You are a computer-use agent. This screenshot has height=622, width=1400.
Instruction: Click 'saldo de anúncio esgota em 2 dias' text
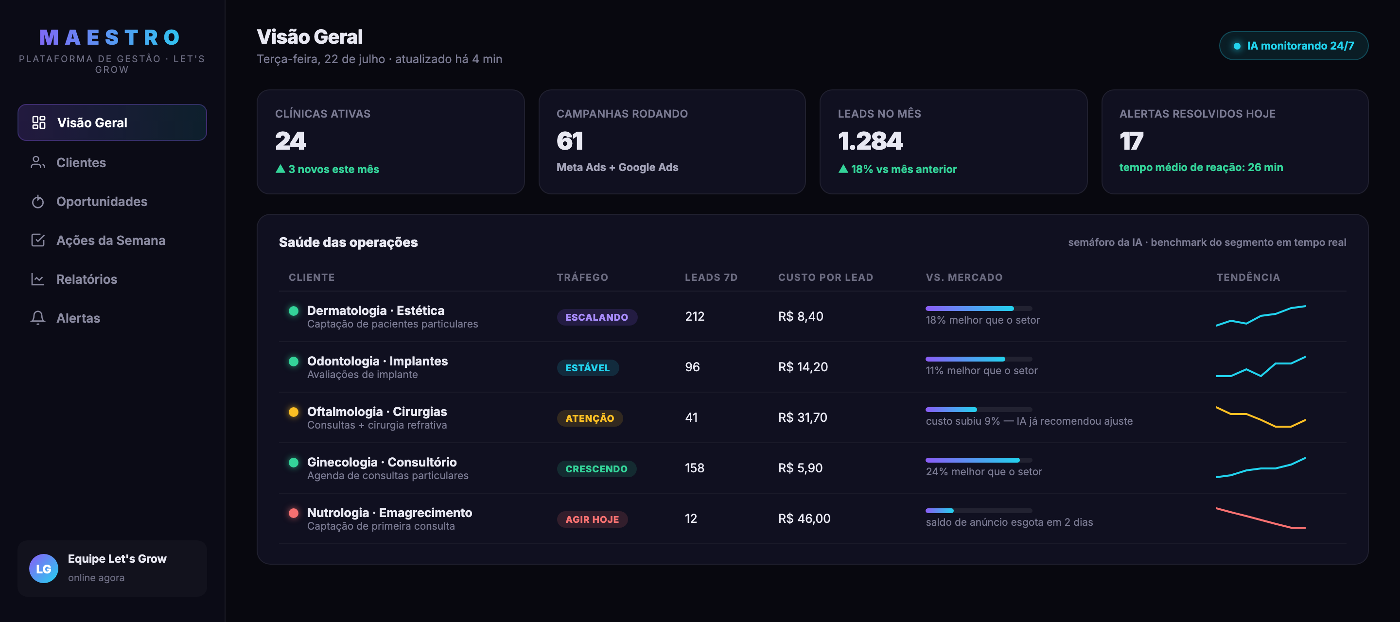[1009, 522]
